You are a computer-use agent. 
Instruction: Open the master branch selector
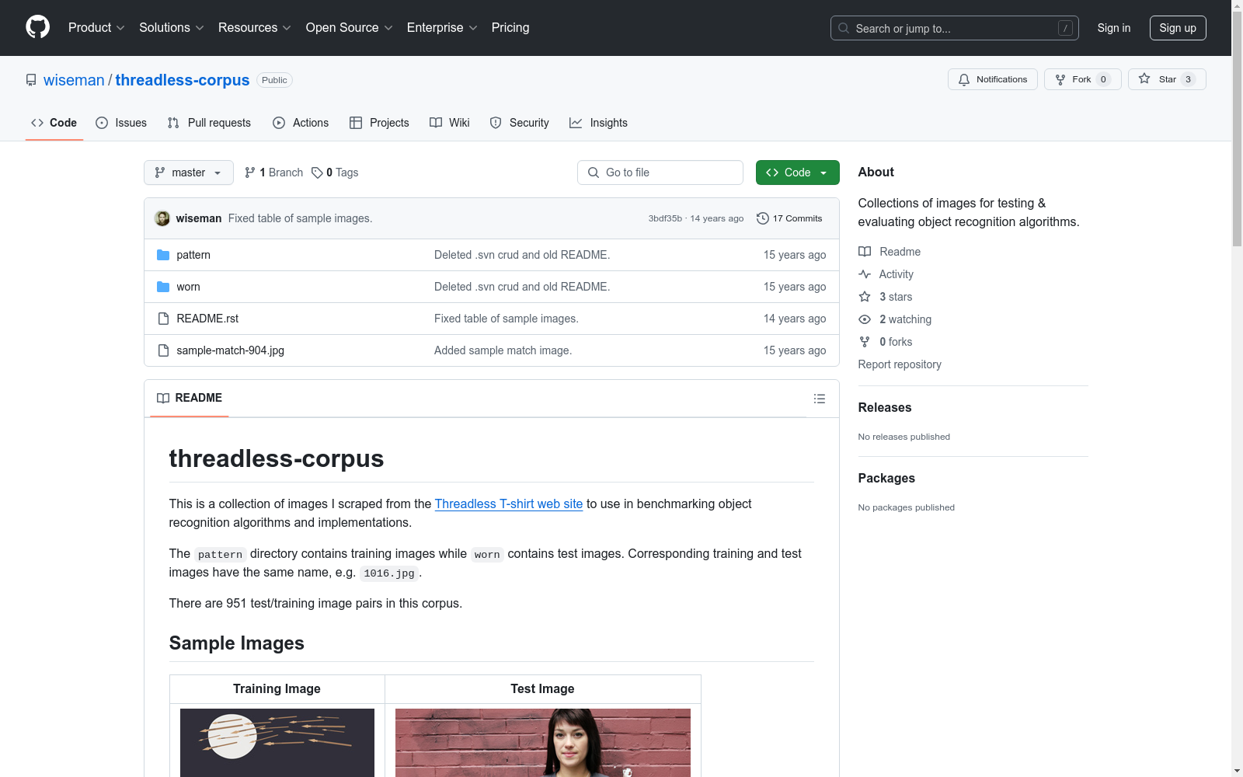tap(189, 172)
